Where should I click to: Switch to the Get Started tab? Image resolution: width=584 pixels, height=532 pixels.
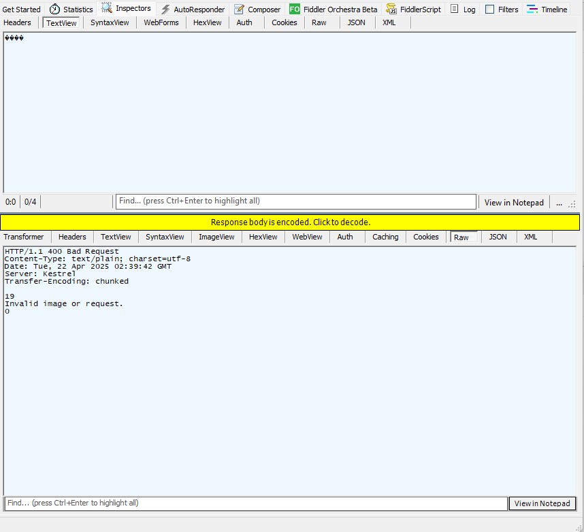(22, 10)
